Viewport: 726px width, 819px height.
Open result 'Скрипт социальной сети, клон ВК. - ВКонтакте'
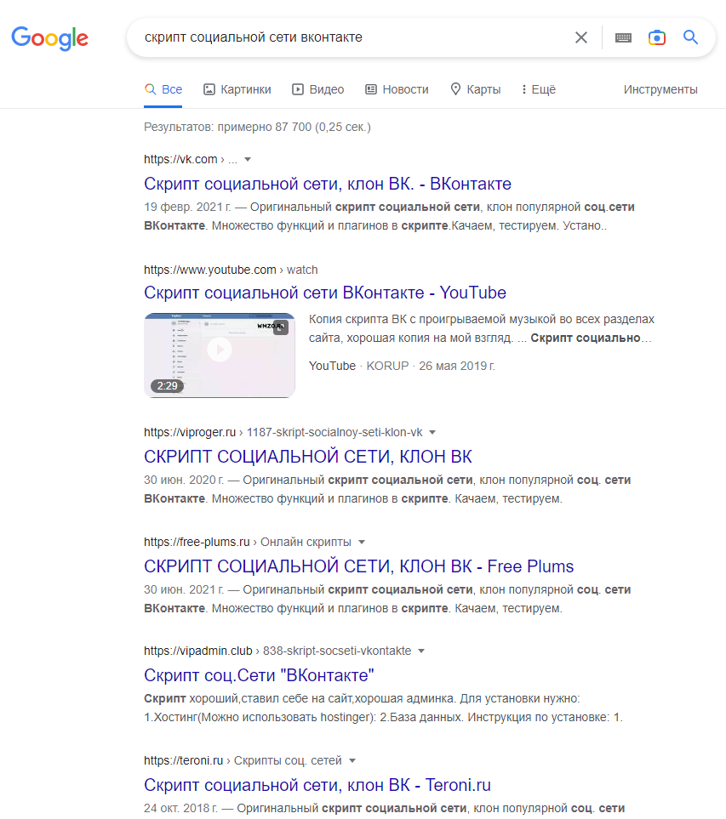328,184
